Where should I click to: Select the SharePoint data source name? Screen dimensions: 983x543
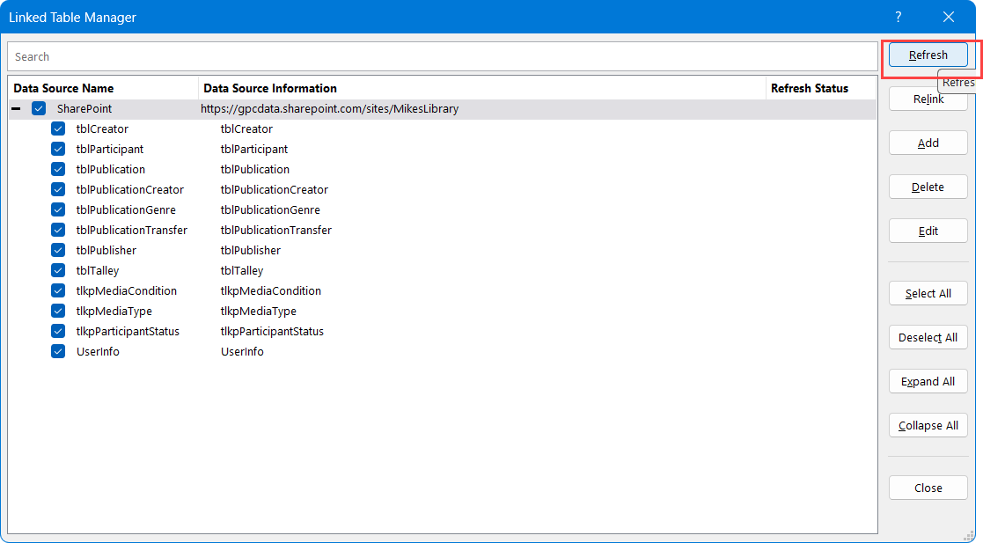(x=84, y=108)
